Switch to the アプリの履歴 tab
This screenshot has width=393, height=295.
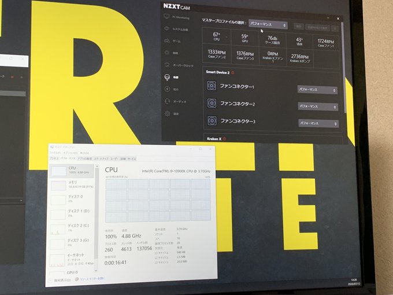point(84,158)
